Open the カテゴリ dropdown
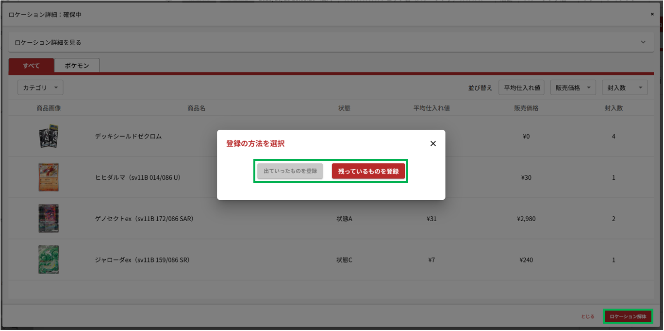Viewport: 664px width, 331px height. point(40,87)
